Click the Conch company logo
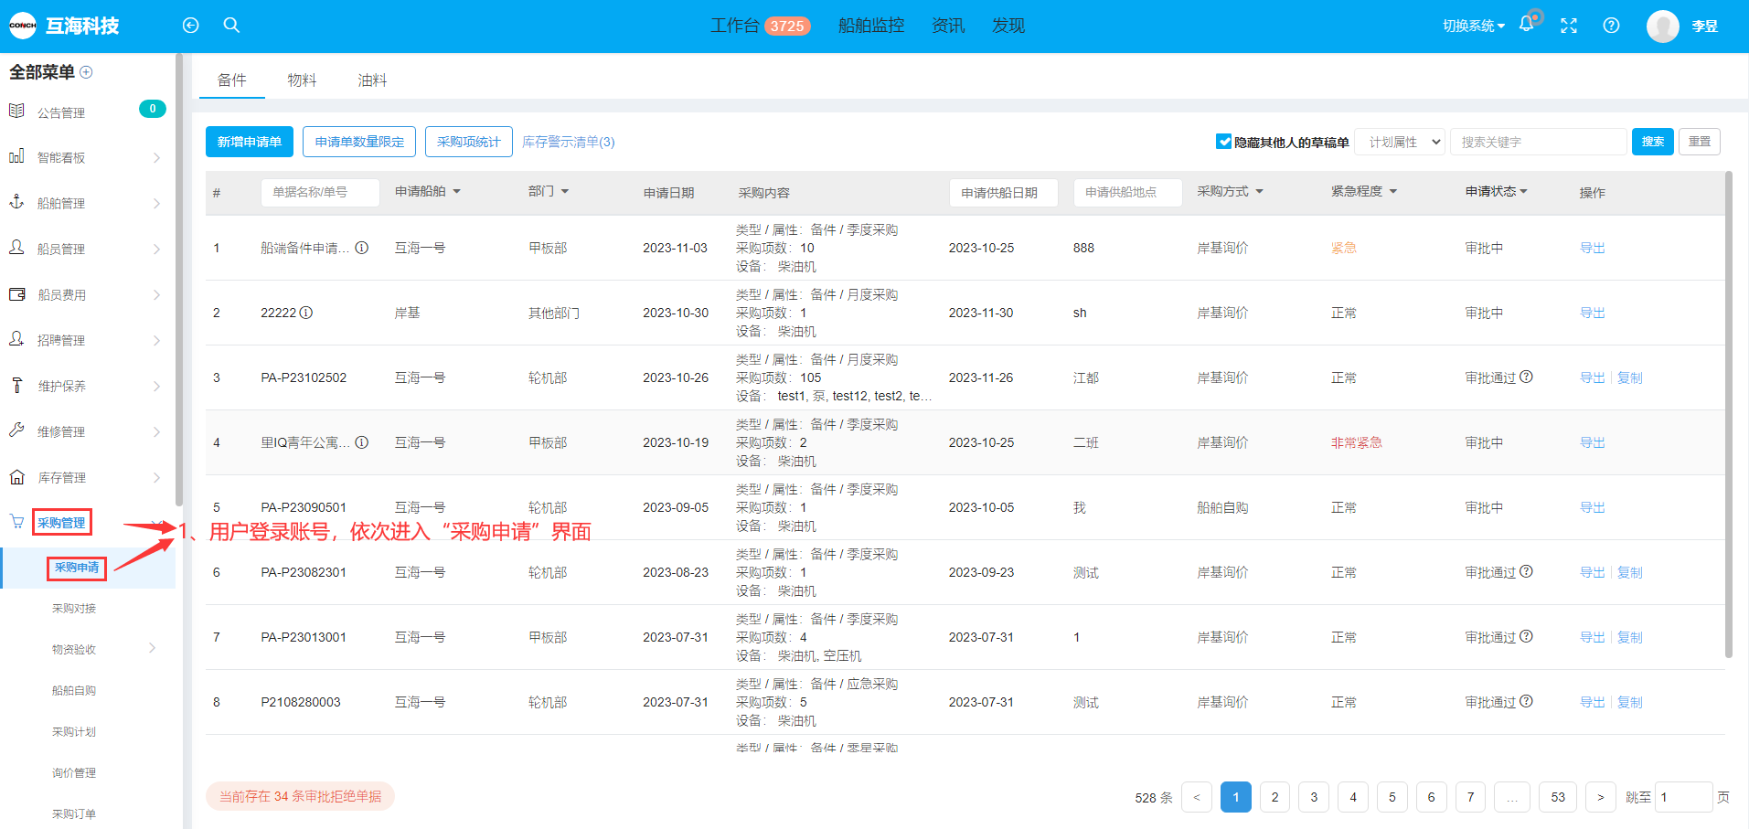Image resolution: width=1749 pixels, height=829 pixels. point(23,26)
